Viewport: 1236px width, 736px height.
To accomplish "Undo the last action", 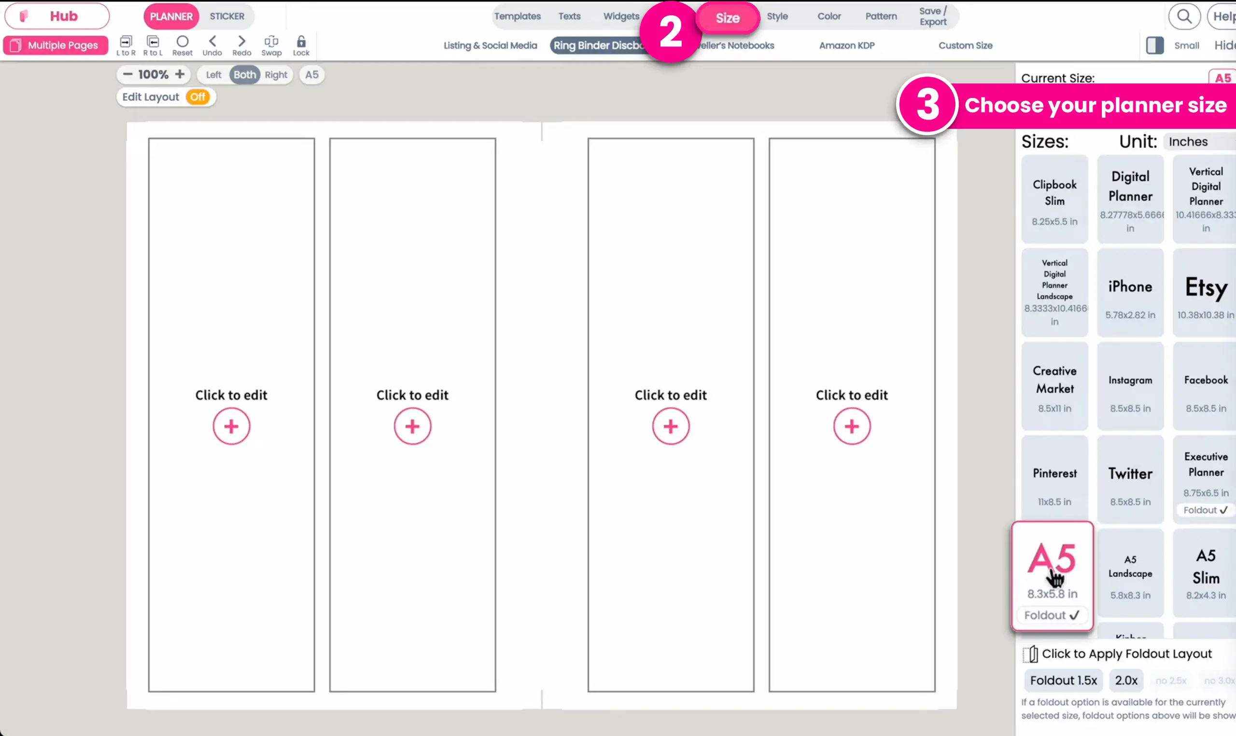I will [x=212, y=45].
